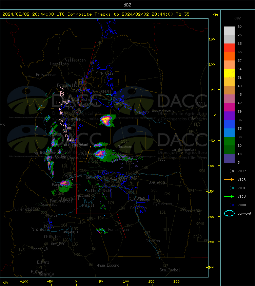
Task: Click the Villavicen place label
Action: (75, 60)
